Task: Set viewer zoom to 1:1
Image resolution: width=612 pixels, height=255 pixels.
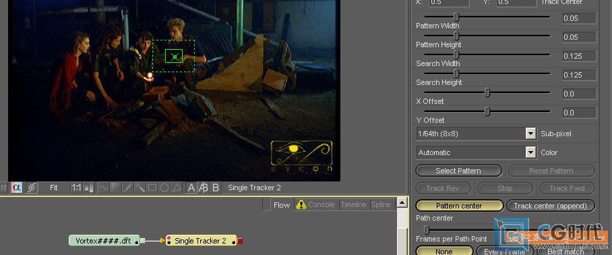Action: pos(76,188)
